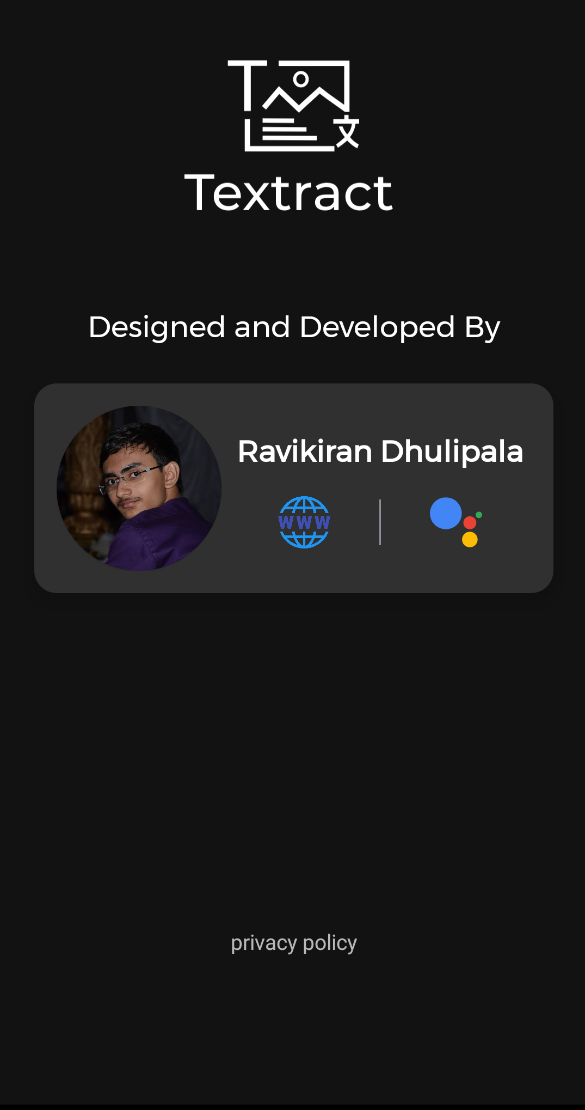
Task: Open the developer's website via WWW globe icon
Action: (304, 522)
